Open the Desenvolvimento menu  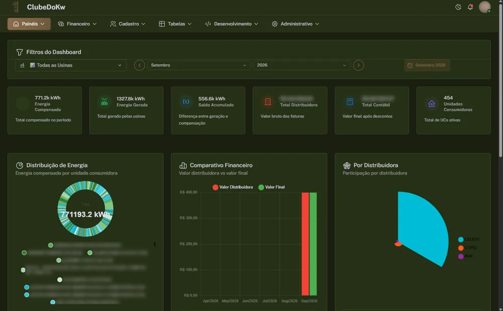(x=231, y=24)
